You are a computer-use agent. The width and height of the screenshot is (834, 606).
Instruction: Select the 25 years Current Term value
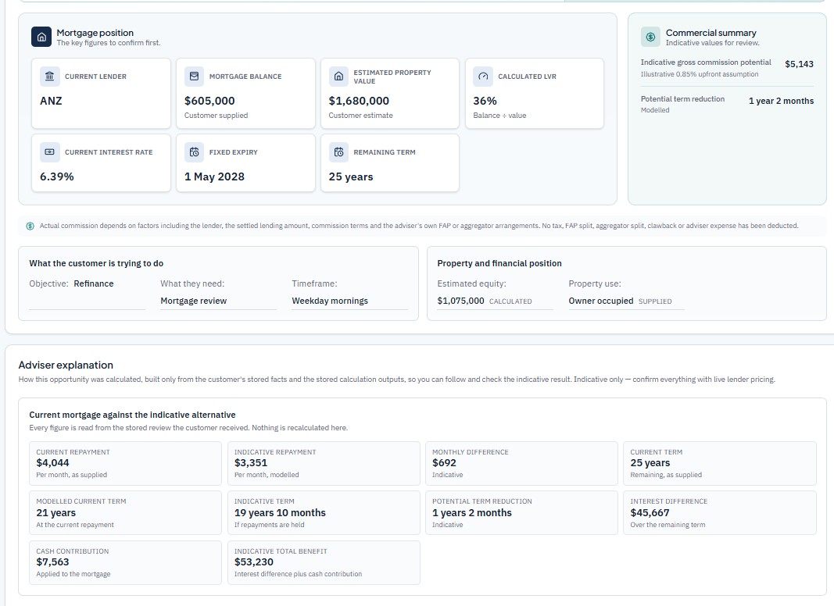coord(650,463)
